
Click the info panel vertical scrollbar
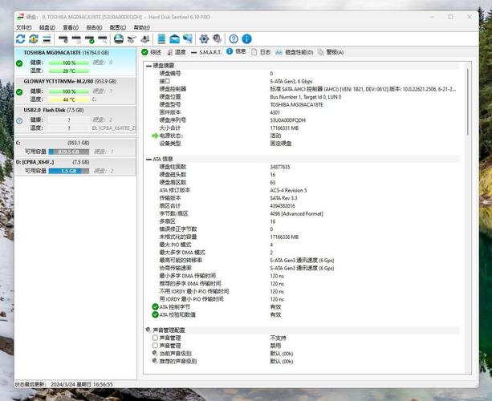click(x=467, y=102)
